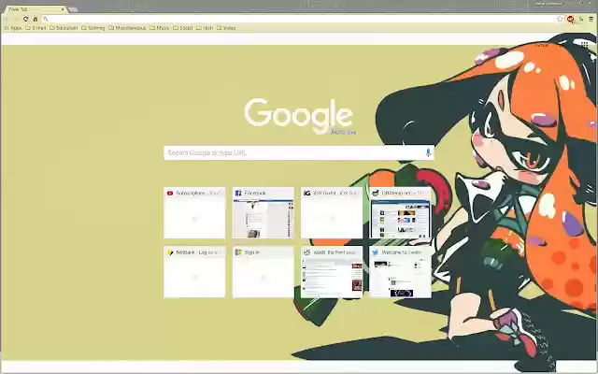Open a new tab with the tab button
598x374 pixels.
(73, 9)
